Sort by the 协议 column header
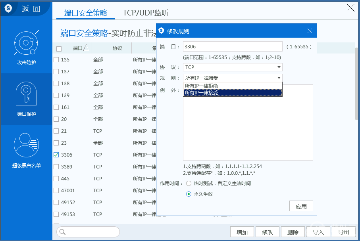 point(117,48)
